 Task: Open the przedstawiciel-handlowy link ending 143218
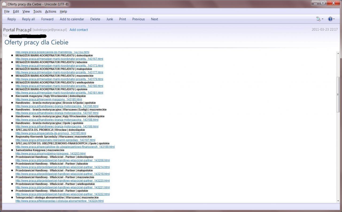click(x=63, y=174)
